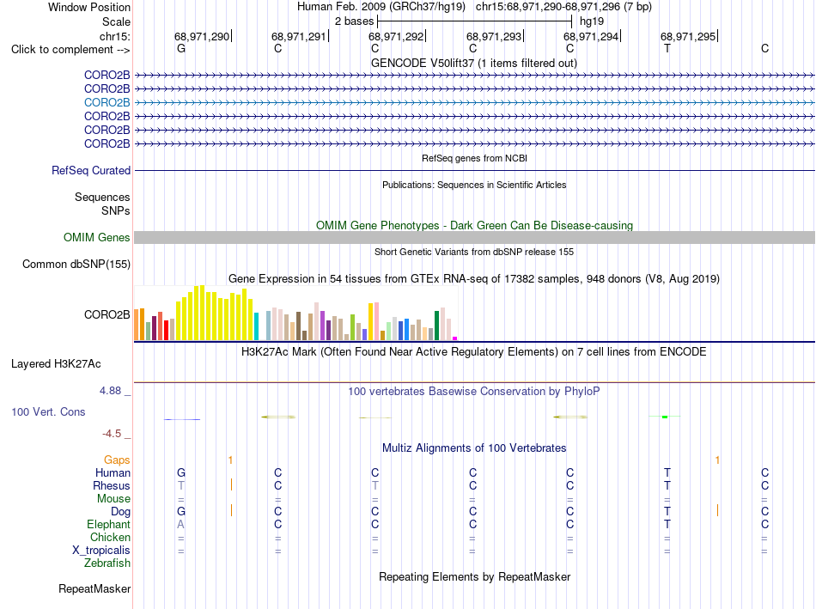Click the dark green bar in the GTEx chart
This screenshot has height=609, width=816.
pos(436,326)
